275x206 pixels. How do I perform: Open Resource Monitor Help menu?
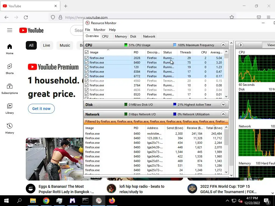[x=112, y=30]
